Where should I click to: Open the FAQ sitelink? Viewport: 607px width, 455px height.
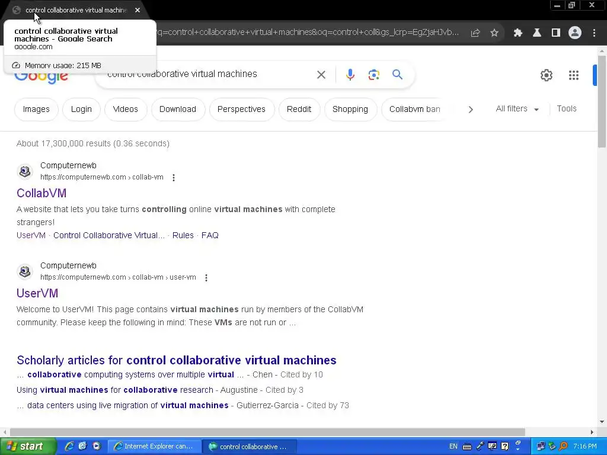[210, 235]
